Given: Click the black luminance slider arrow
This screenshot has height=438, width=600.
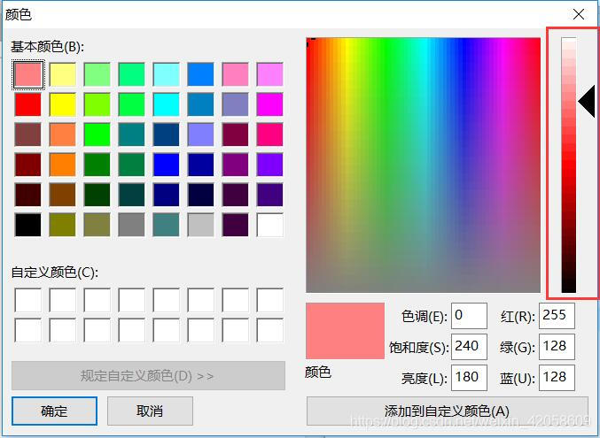Looking at the screenshot, I should pyautogui.click(x=587, y=102).
